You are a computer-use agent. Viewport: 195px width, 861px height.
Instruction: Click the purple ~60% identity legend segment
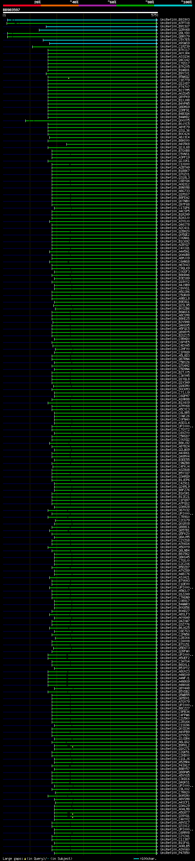[x=98, y=5]
